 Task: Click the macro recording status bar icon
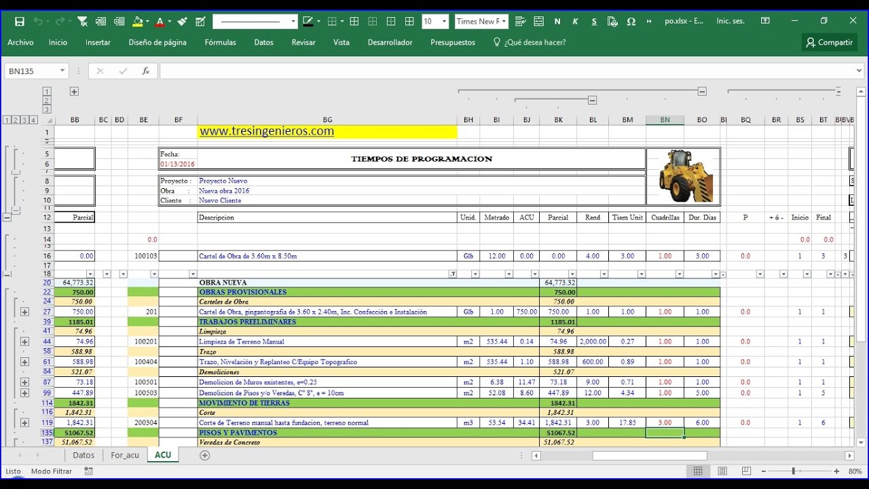click(x=89, y=471)
